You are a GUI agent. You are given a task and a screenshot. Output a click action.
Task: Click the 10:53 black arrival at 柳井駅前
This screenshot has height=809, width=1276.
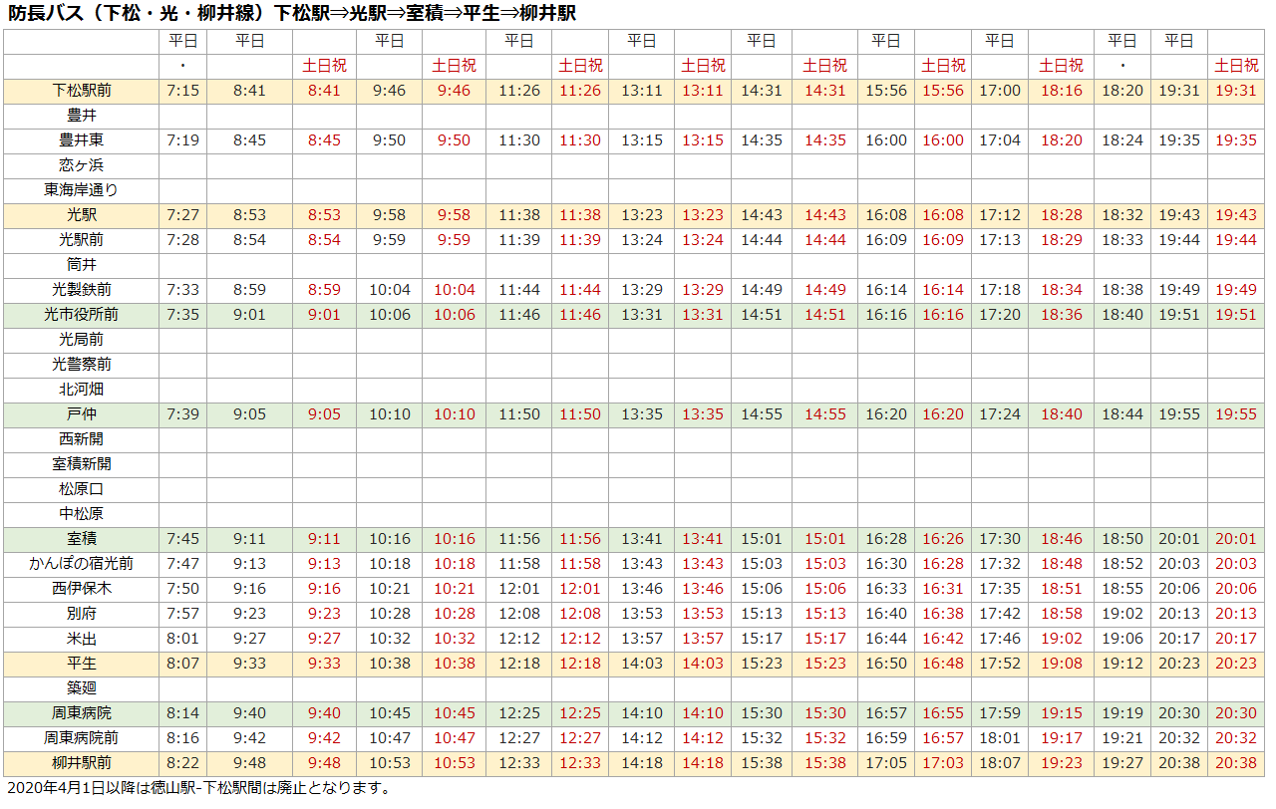(x=390, y=763)
